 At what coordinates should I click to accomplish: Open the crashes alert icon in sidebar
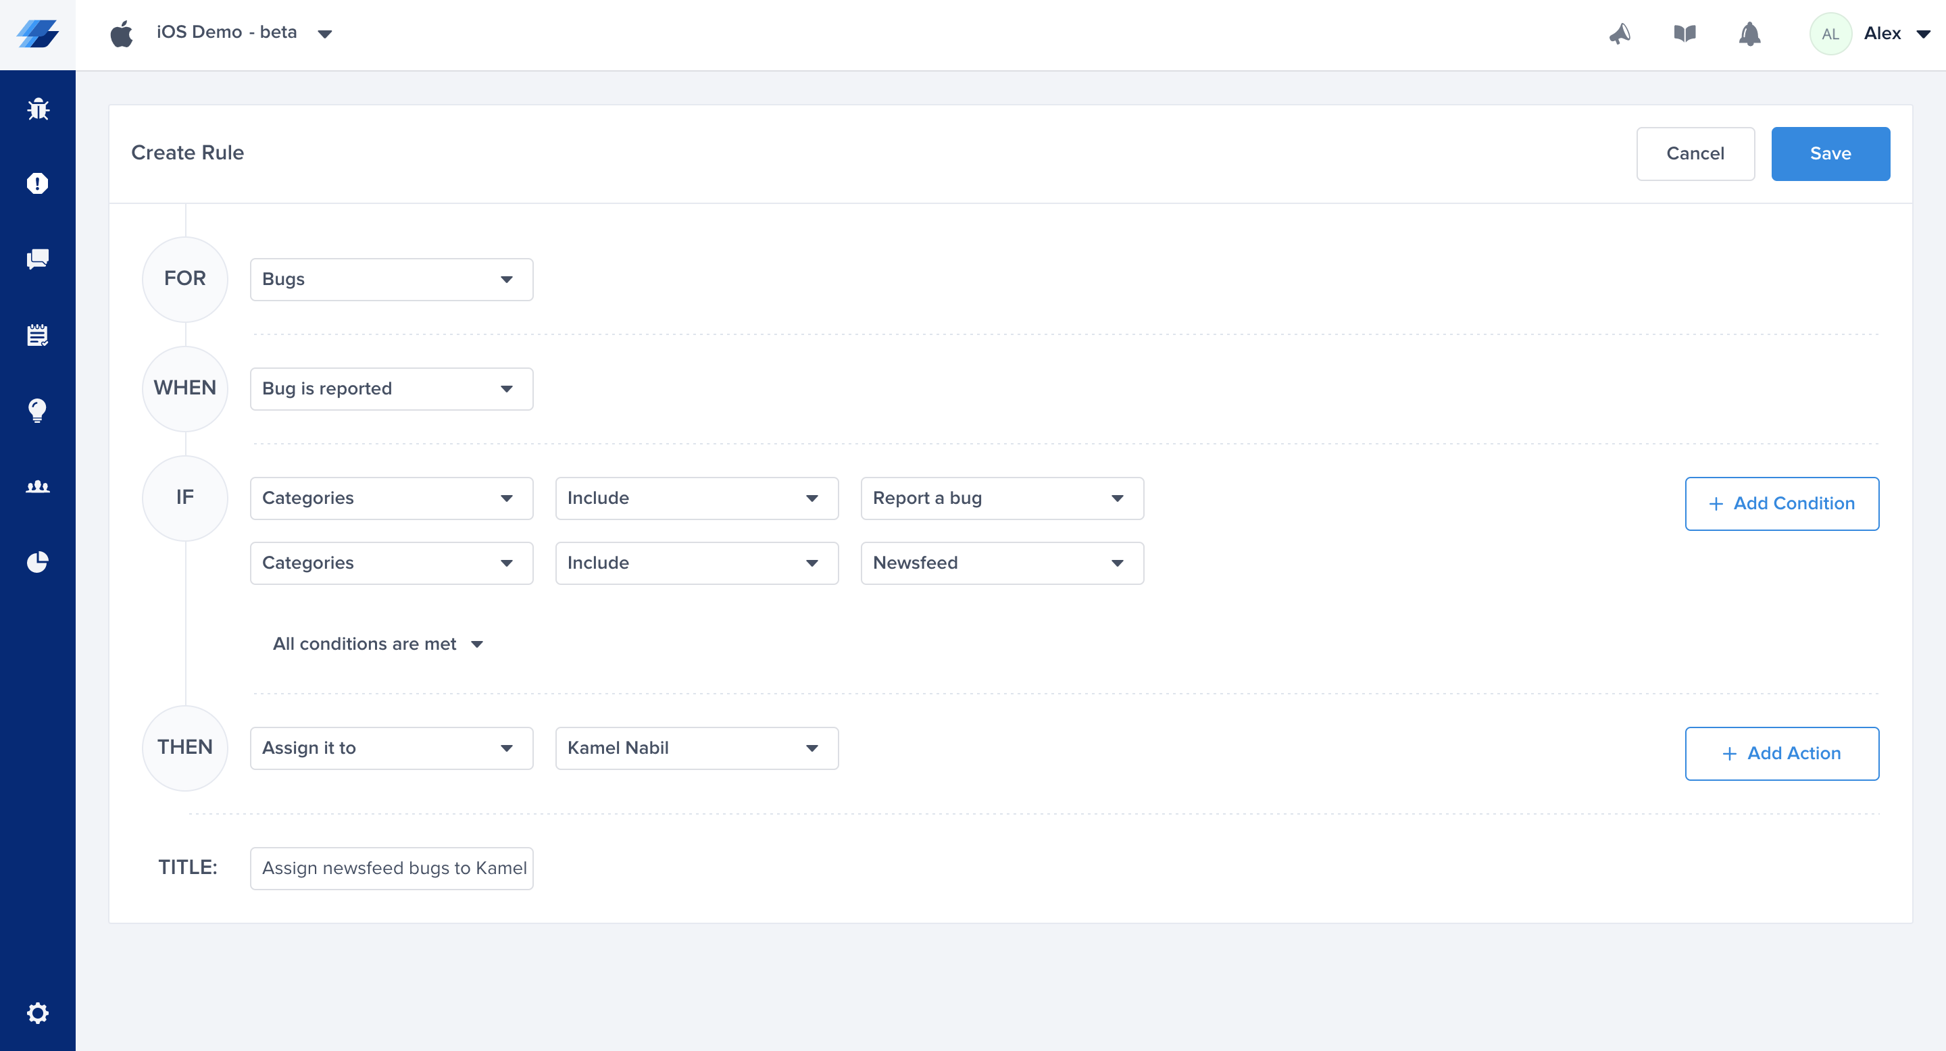38,184
